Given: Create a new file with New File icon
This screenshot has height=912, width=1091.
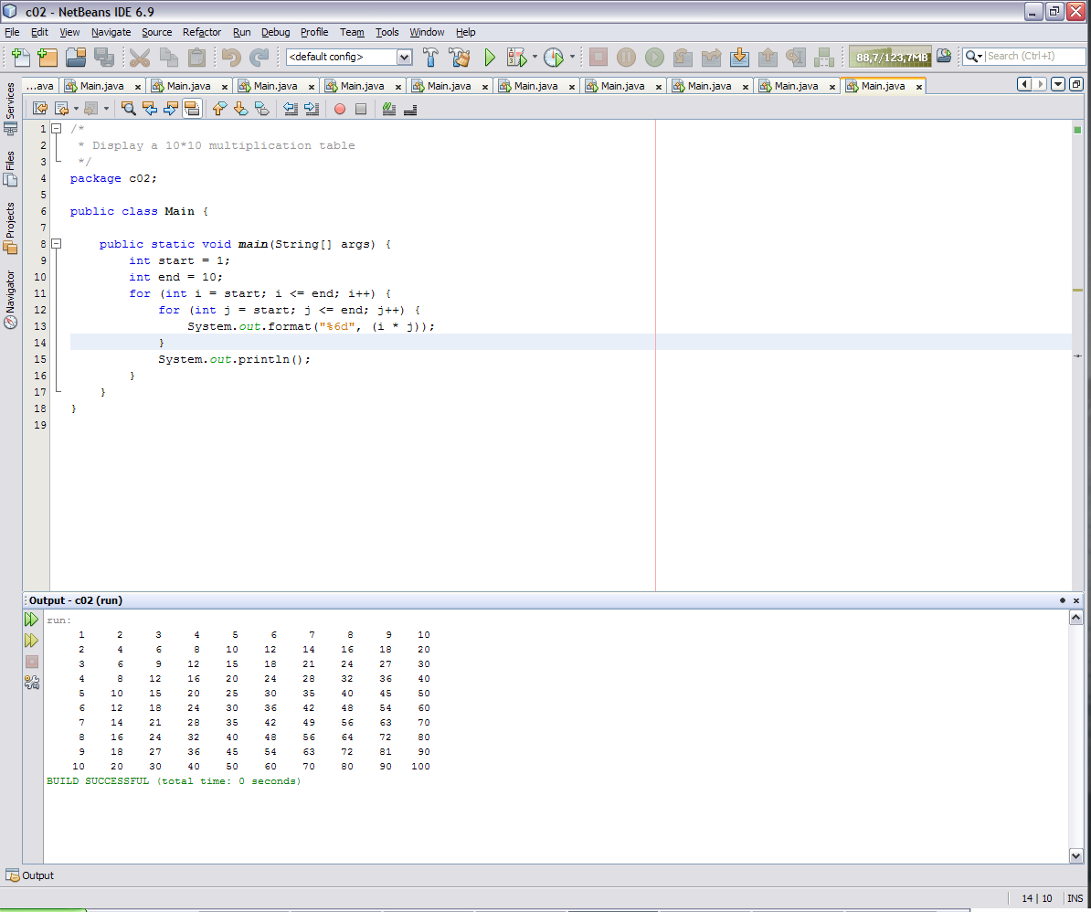Looking at the screenshot, I should pos(20,57).
